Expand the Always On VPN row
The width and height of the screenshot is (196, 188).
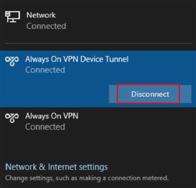click(x=98, y=122)
